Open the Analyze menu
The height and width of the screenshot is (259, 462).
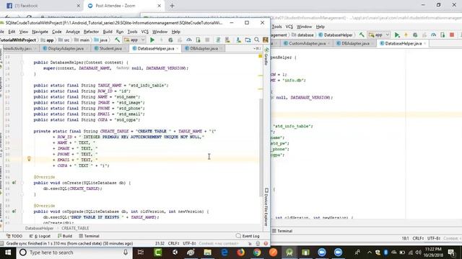tap(73, 32)
